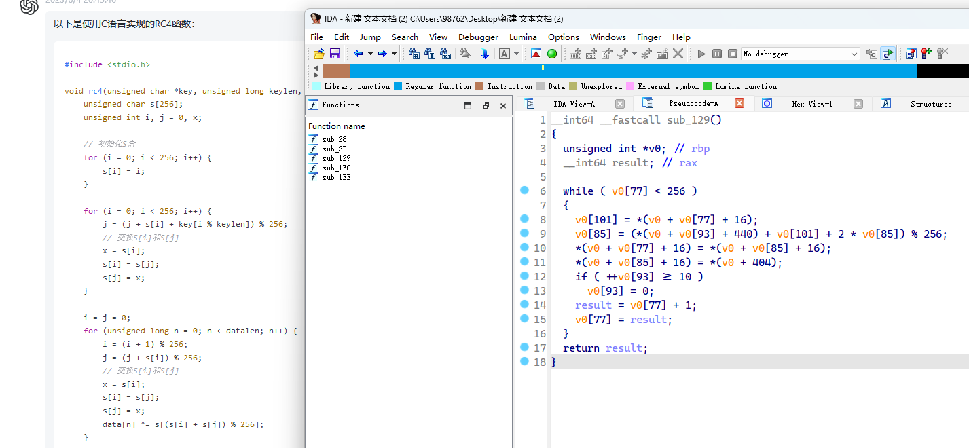Expand the dropdown next to the A text icon
Image resolution: width=969 pixels, height=448 pixels.
pyautogui.click(x=516, y=54)
